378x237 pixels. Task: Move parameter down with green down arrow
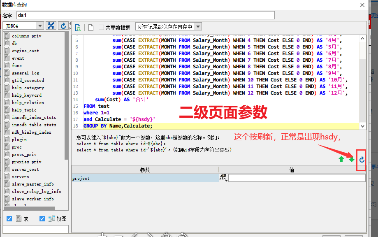tap(352, 159)
